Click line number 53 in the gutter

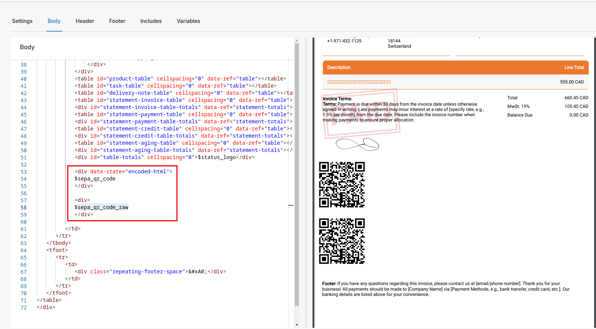pos(23,172)
